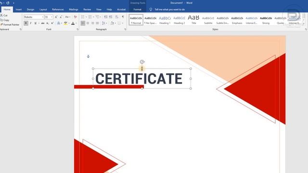Open the Clipboard pane launcher
Viewport: 308px width, 173px height.
[21, 29]
